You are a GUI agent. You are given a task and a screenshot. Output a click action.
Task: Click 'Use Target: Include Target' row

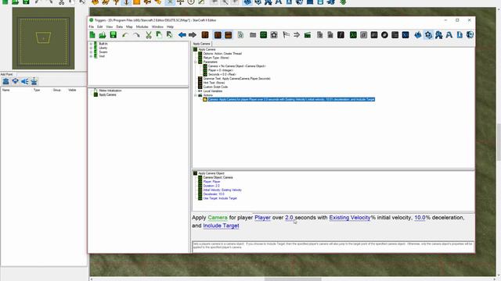220,198
